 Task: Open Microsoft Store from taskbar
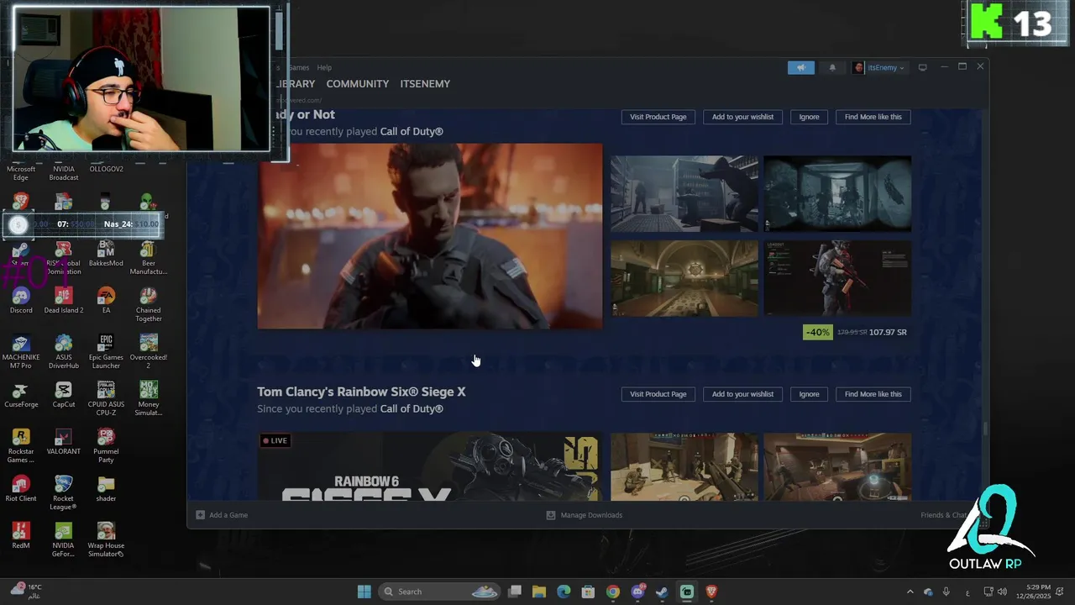588,592
